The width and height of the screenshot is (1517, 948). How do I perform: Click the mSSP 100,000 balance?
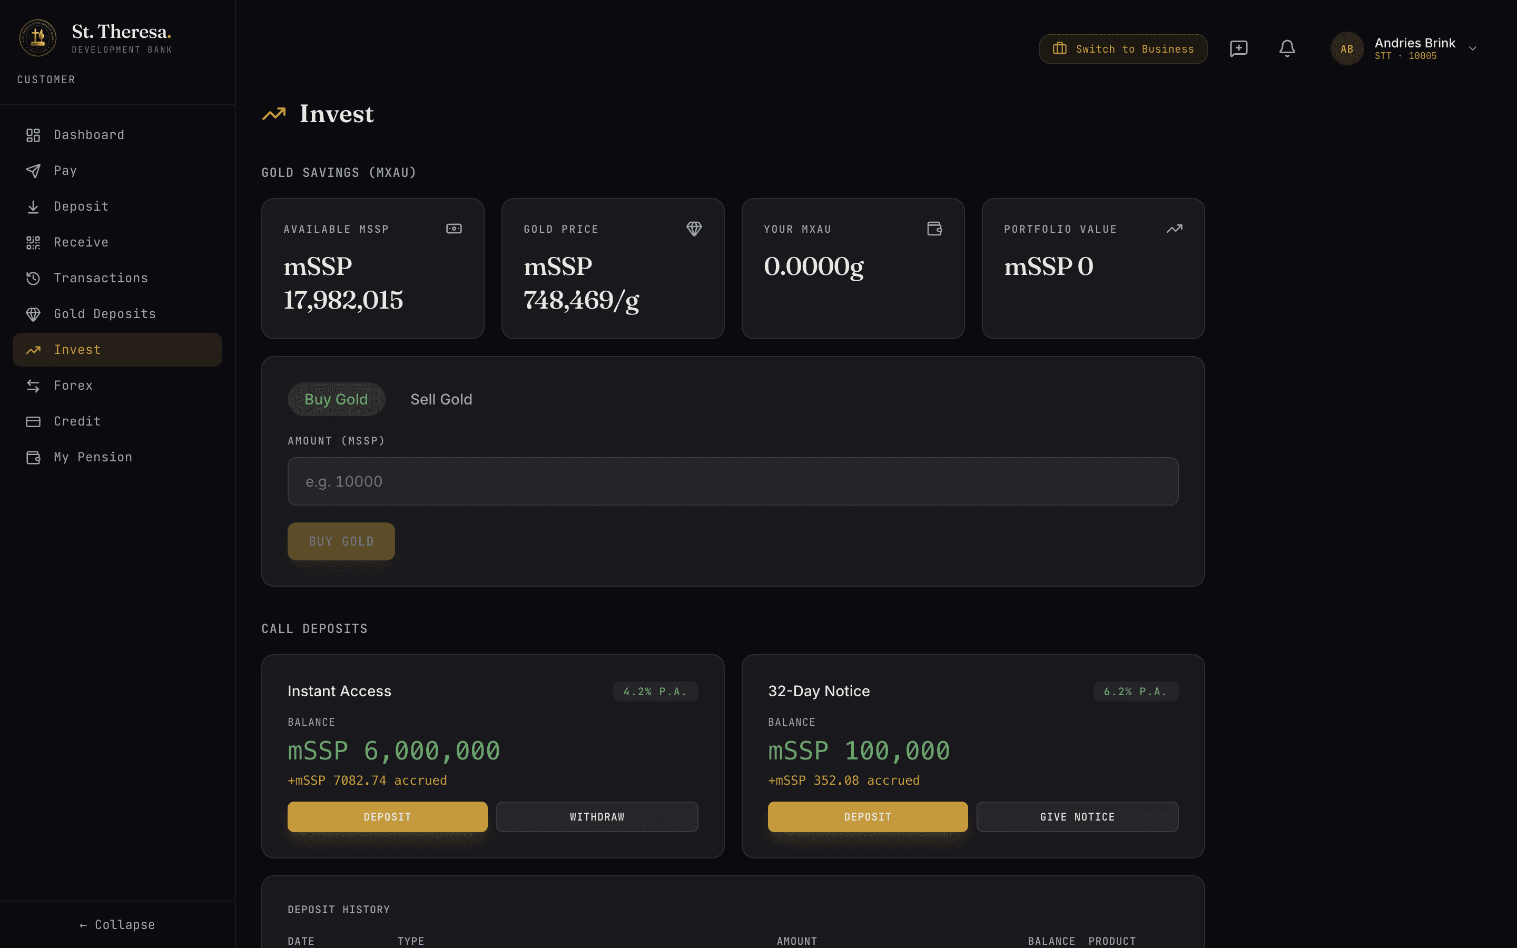859,751
